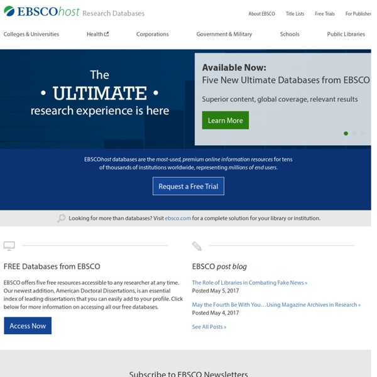Image resolution: width=377 pixels, height=377 pixels.
Task: Open Free Trials link
Action: [325, 14]
